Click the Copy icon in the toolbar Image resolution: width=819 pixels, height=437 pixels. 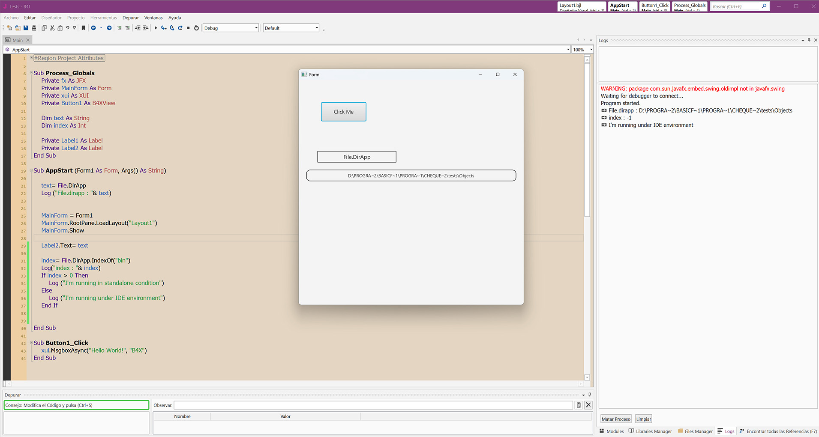(44, 28)
